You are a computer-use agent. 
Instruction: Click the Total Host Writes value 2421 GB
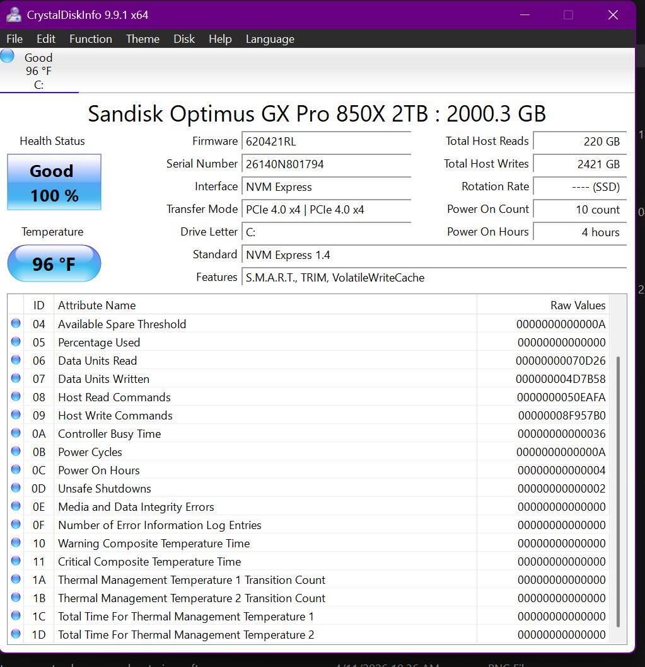point(580,164)
